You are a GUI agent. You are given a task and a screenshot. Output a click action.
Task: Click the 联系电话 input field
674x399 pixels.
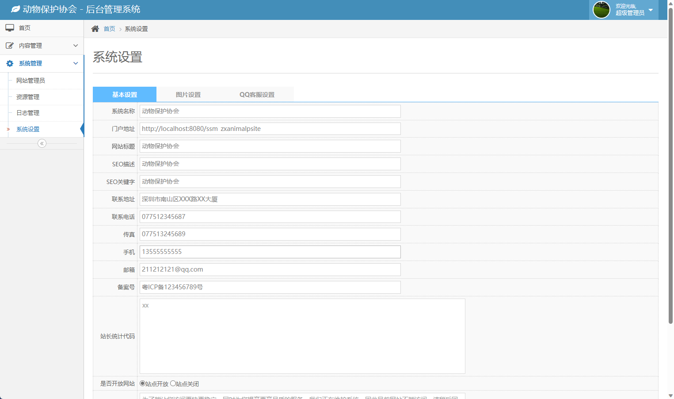(270, 217)
